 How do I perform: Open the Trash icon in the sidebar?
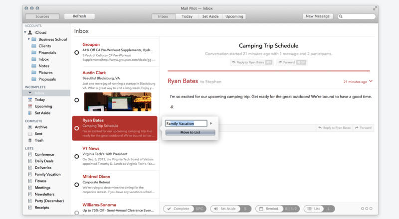click(x=30, y=140)
